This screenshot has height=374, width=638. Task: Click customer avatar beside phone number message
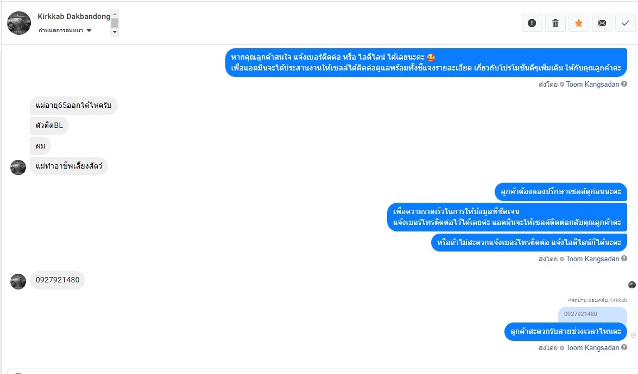[18, 281]
